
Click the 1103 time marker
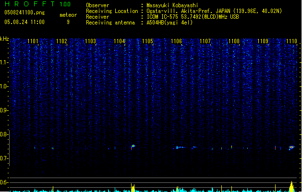coord(90,41)
